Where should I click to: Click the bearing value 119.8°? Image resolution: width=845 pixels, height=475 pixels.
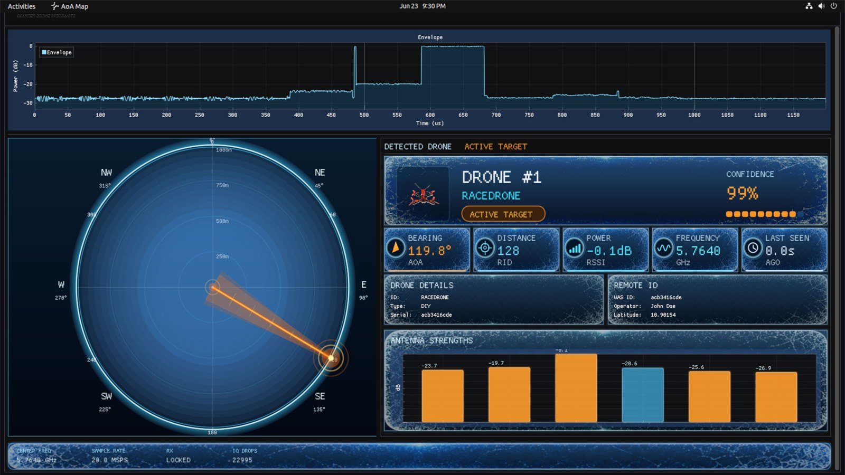[x=429, y=251]
